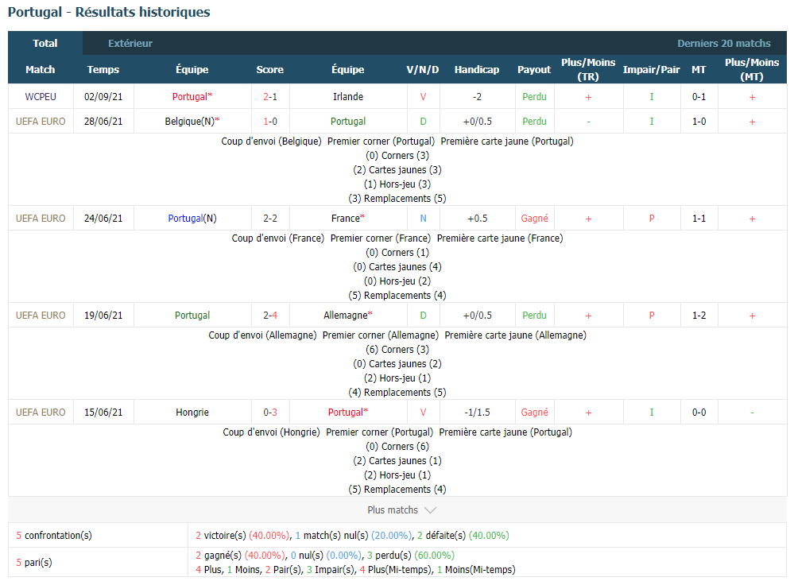The width and height of the screenshot is (794, 585).
Task: Click the Temps column header
Action: click(103, 69)
